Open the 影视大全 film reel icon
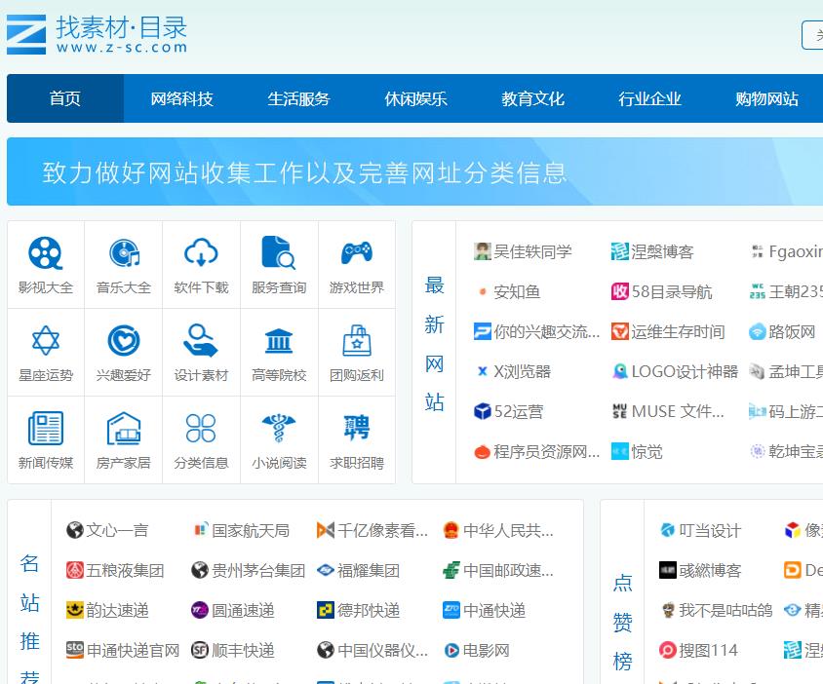The width and height of the screenshot is (823, 684). click(46, 252)
